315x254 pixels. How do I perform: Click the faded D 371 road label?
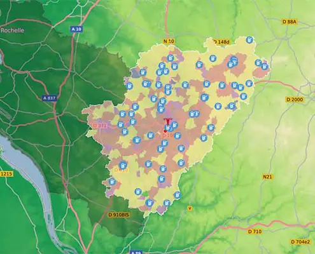click(100, 126)
